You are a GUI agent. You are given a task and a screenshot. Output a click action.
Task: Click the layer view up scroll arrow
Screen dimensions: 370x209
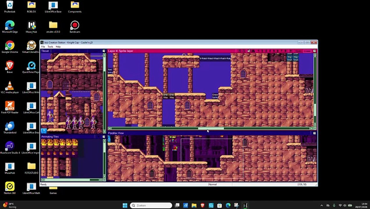pyautogui.click(x=314, y=55)
